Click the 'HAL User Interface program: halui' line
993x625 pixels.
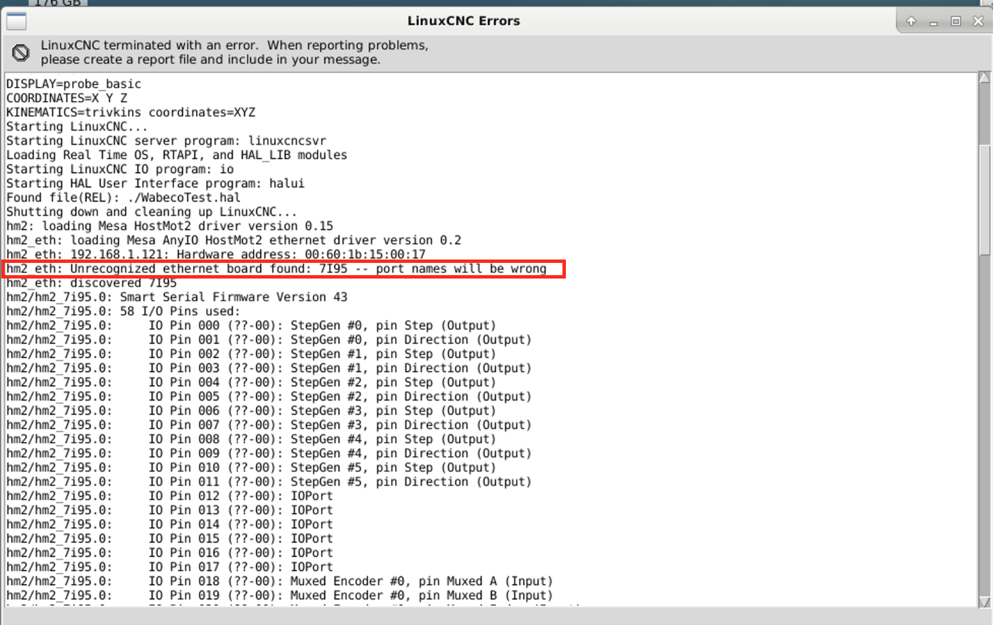click(156, 184)
